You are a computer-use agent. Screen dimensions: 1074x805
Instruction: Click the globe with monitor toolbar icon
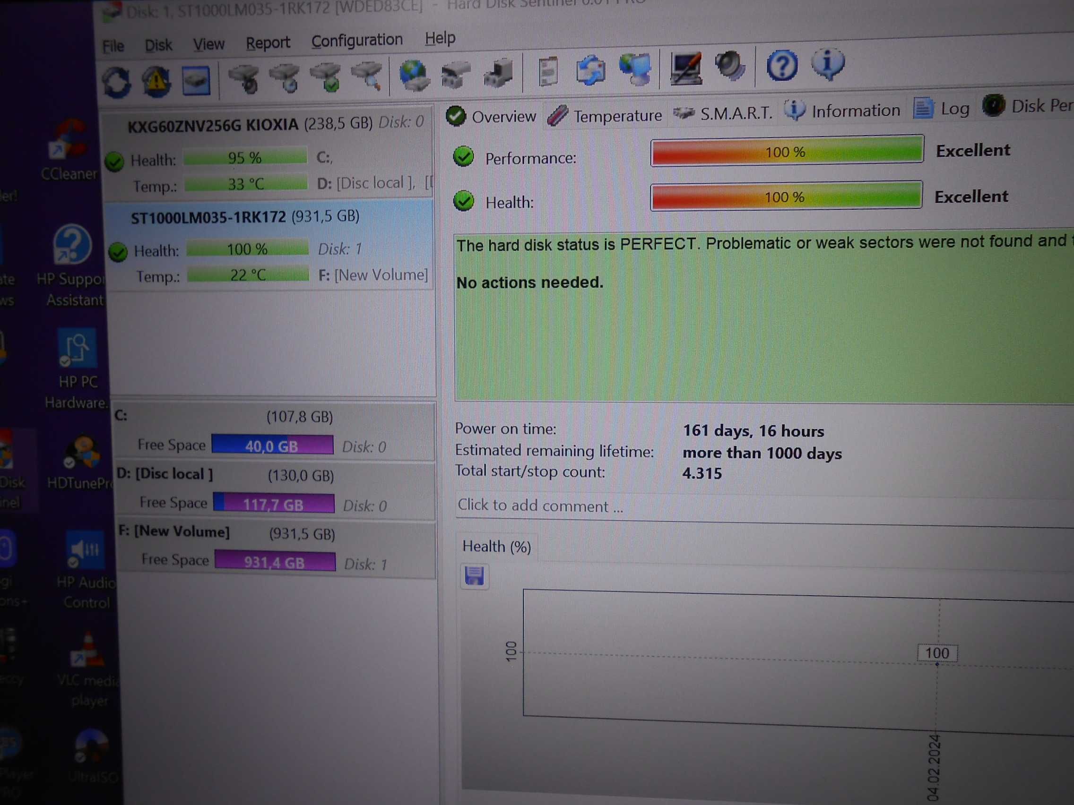(635, 69)
